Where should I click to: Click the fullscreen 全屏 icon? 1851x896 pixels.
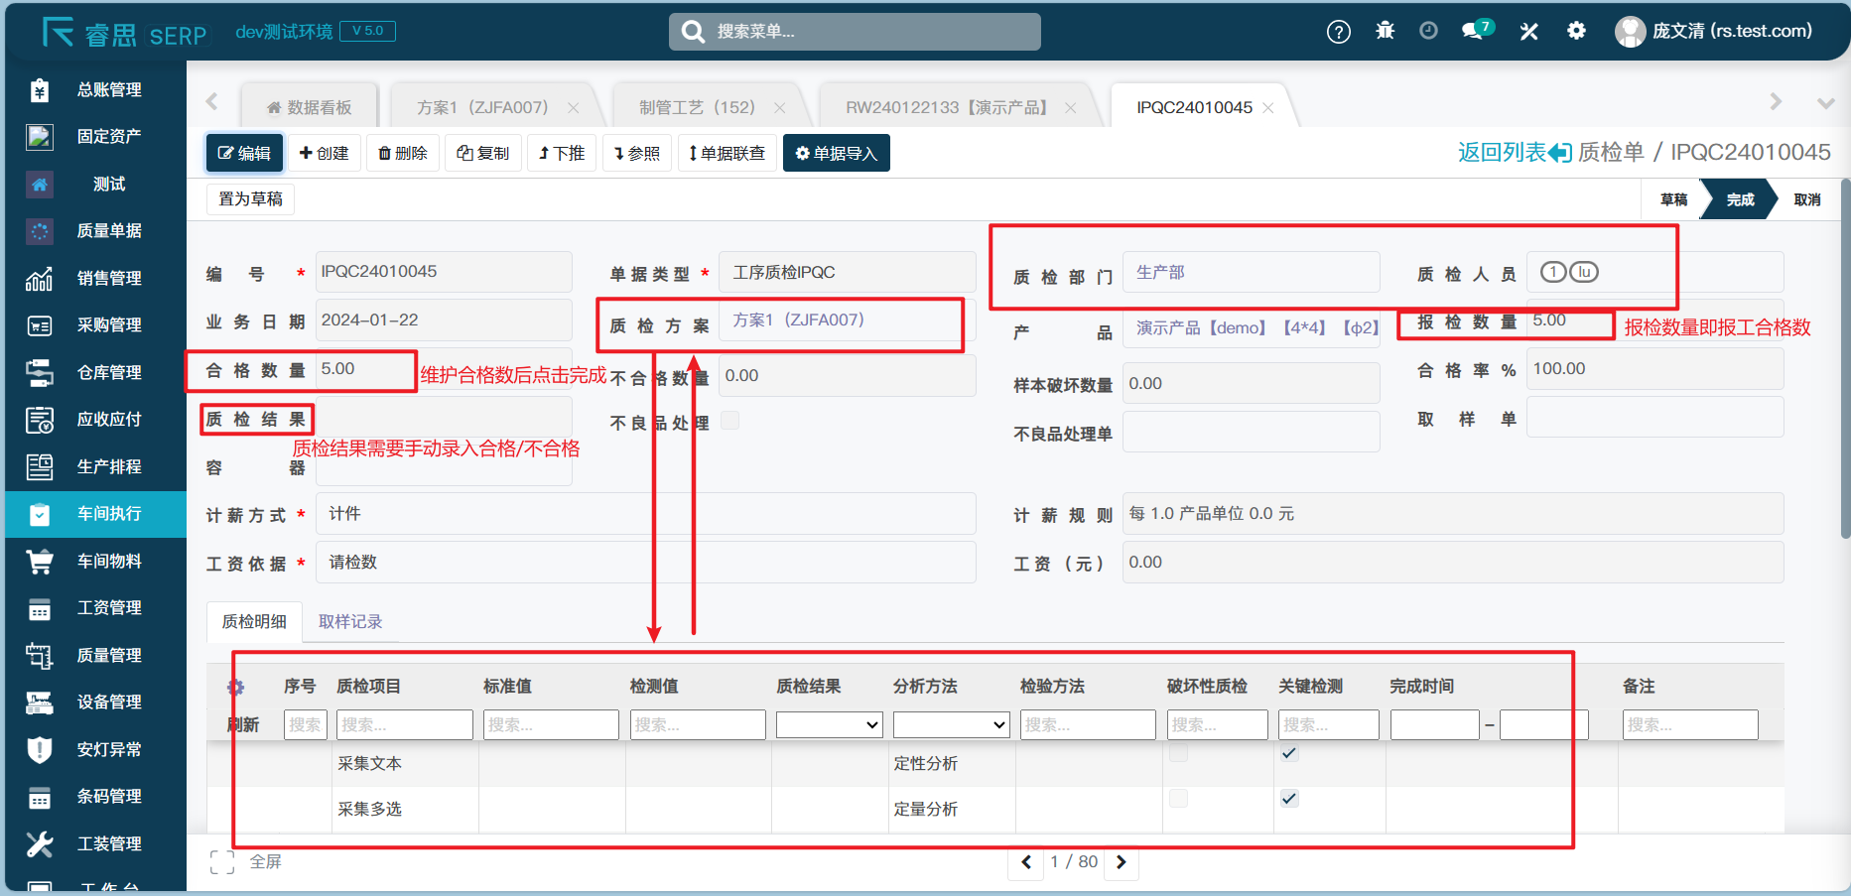[x=222, y=862]
